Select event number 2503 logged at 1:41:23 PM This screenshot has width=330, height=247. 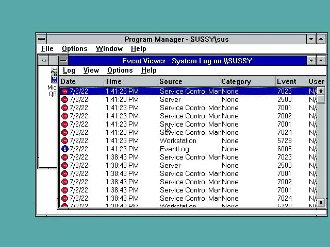284,99
